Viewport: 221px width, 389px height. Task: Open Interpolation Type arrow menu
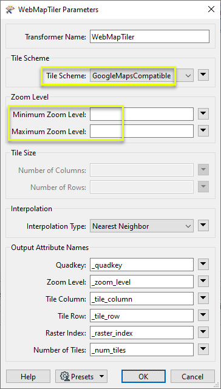pyautogui.click(x=203, y=226)
